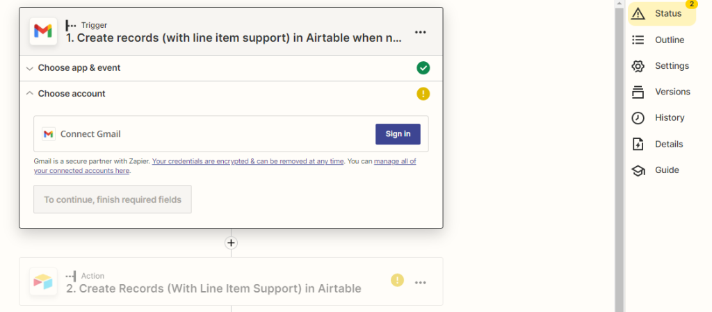Expand the Choose app & event section
Image resolution: width=712 pixels, height=312 pixels.
pyautogui.click(x=231, y=68)
